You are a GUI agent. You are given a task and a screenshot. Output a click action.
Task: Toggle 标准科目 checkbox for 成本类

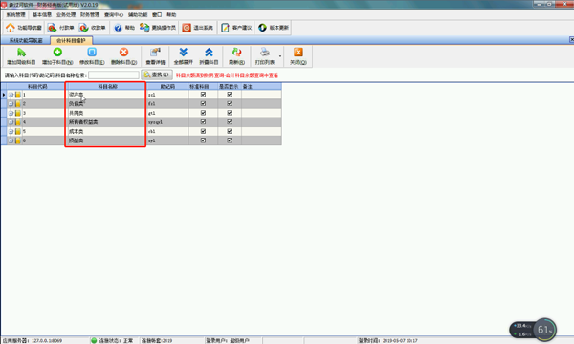(x=203, y=131)
